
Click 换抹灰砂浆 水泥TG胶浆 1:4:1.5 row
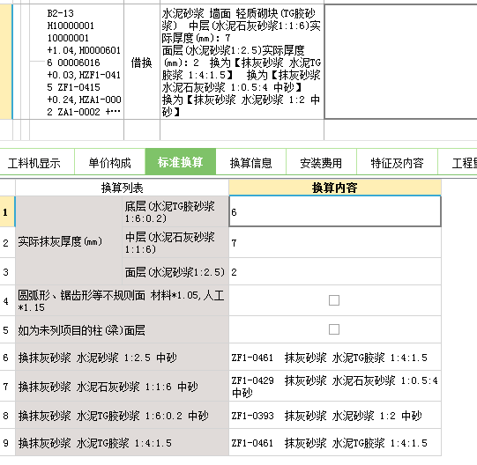pos(122,442)
